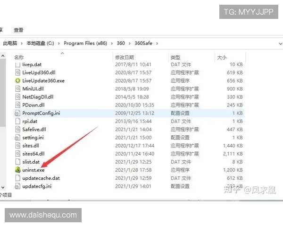Click the Safelive.dll file icon
Screen dimensions: 283x227
pyautogui.click(x=18, y=129)
